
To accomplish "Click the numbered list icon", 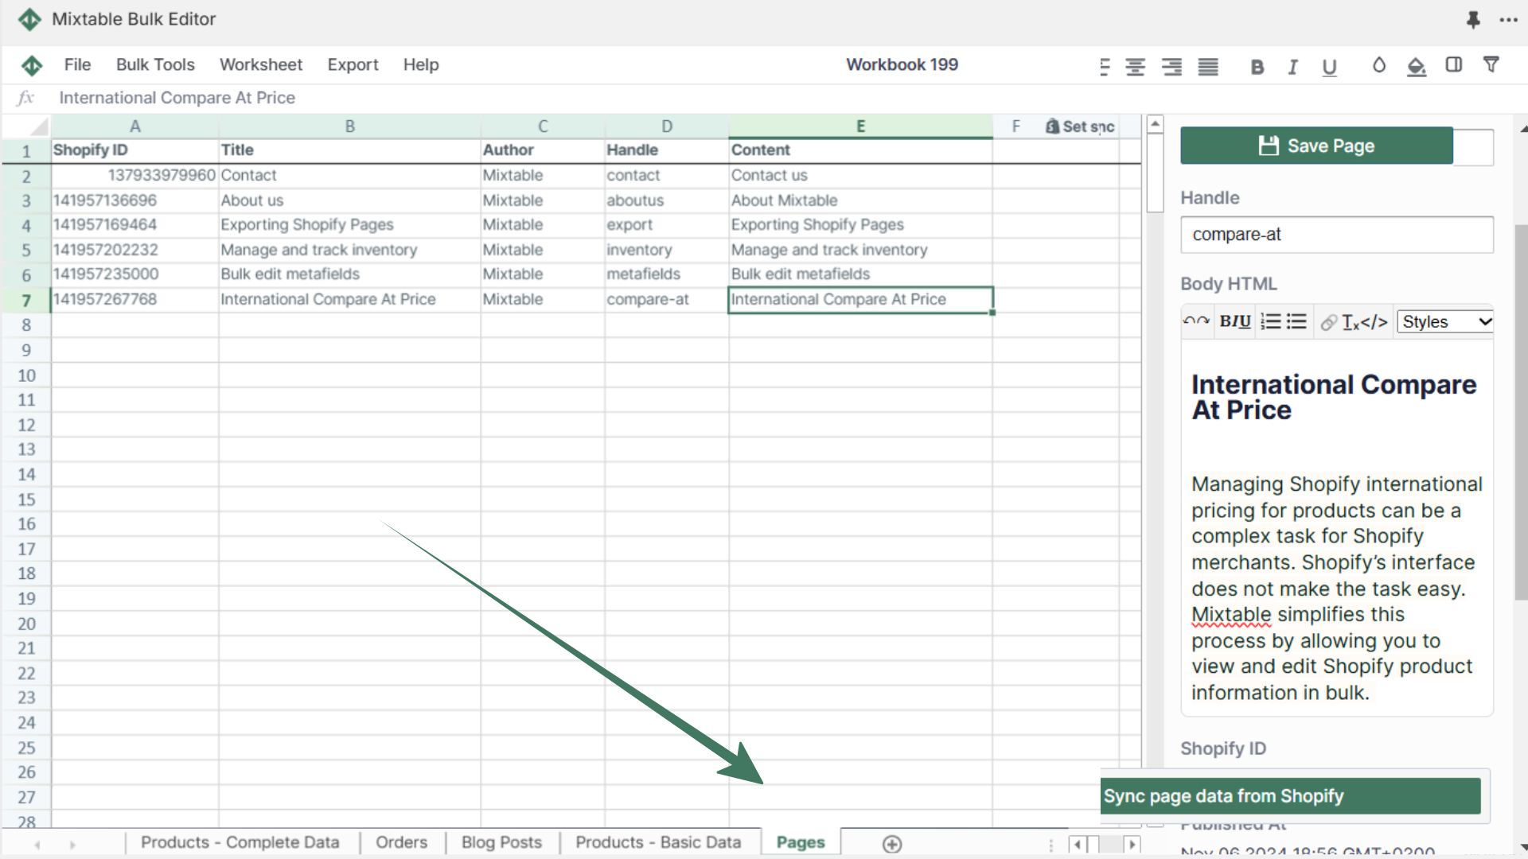I will coord(1273,322).
